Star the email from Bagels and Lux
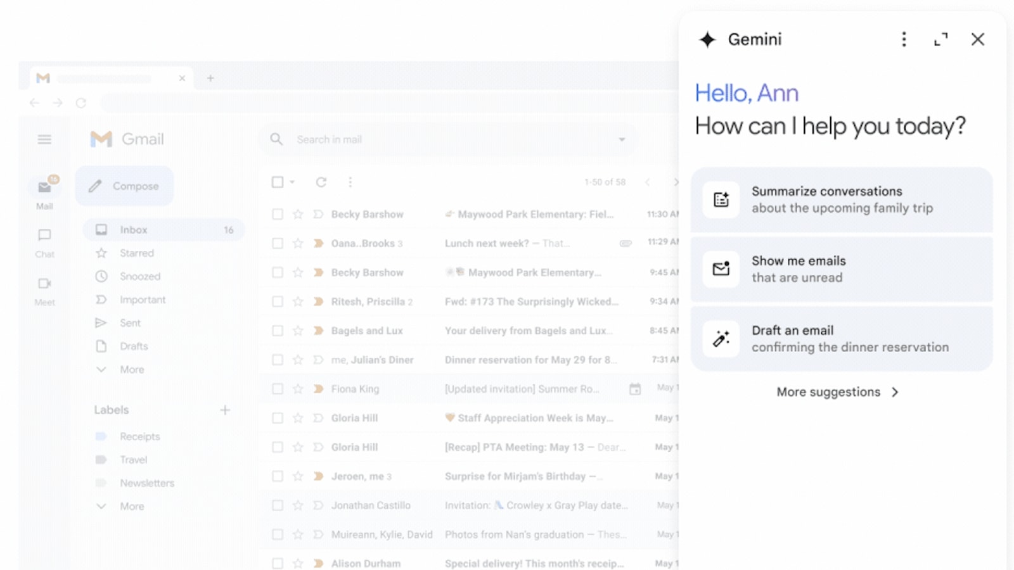The width and height of the screenshot is (1014, 570). pyautogui.click(x=297, y=331)
